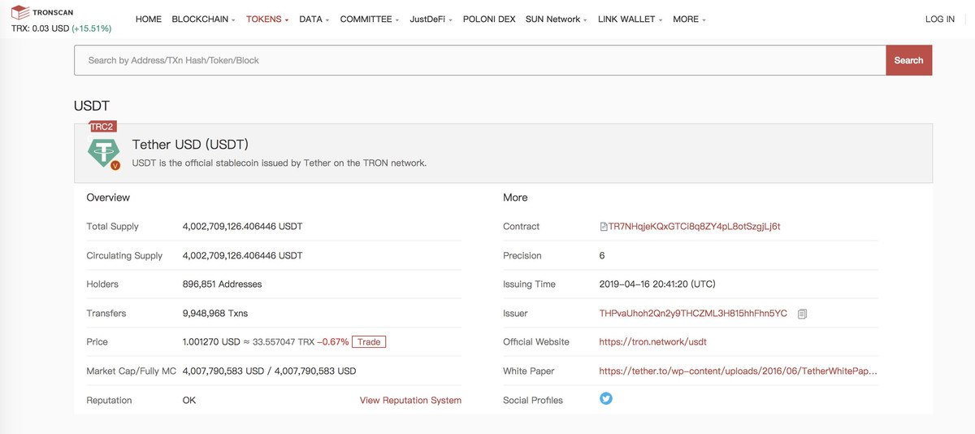Expand the MORE menu
Screen dimensions: 975x434
pyautogui.click(x=689, y=19)
